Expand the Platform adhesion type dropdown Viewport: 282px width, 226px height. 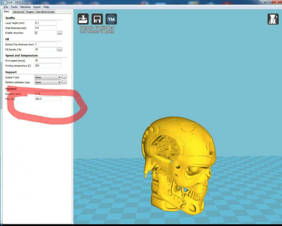coord(48,82)
